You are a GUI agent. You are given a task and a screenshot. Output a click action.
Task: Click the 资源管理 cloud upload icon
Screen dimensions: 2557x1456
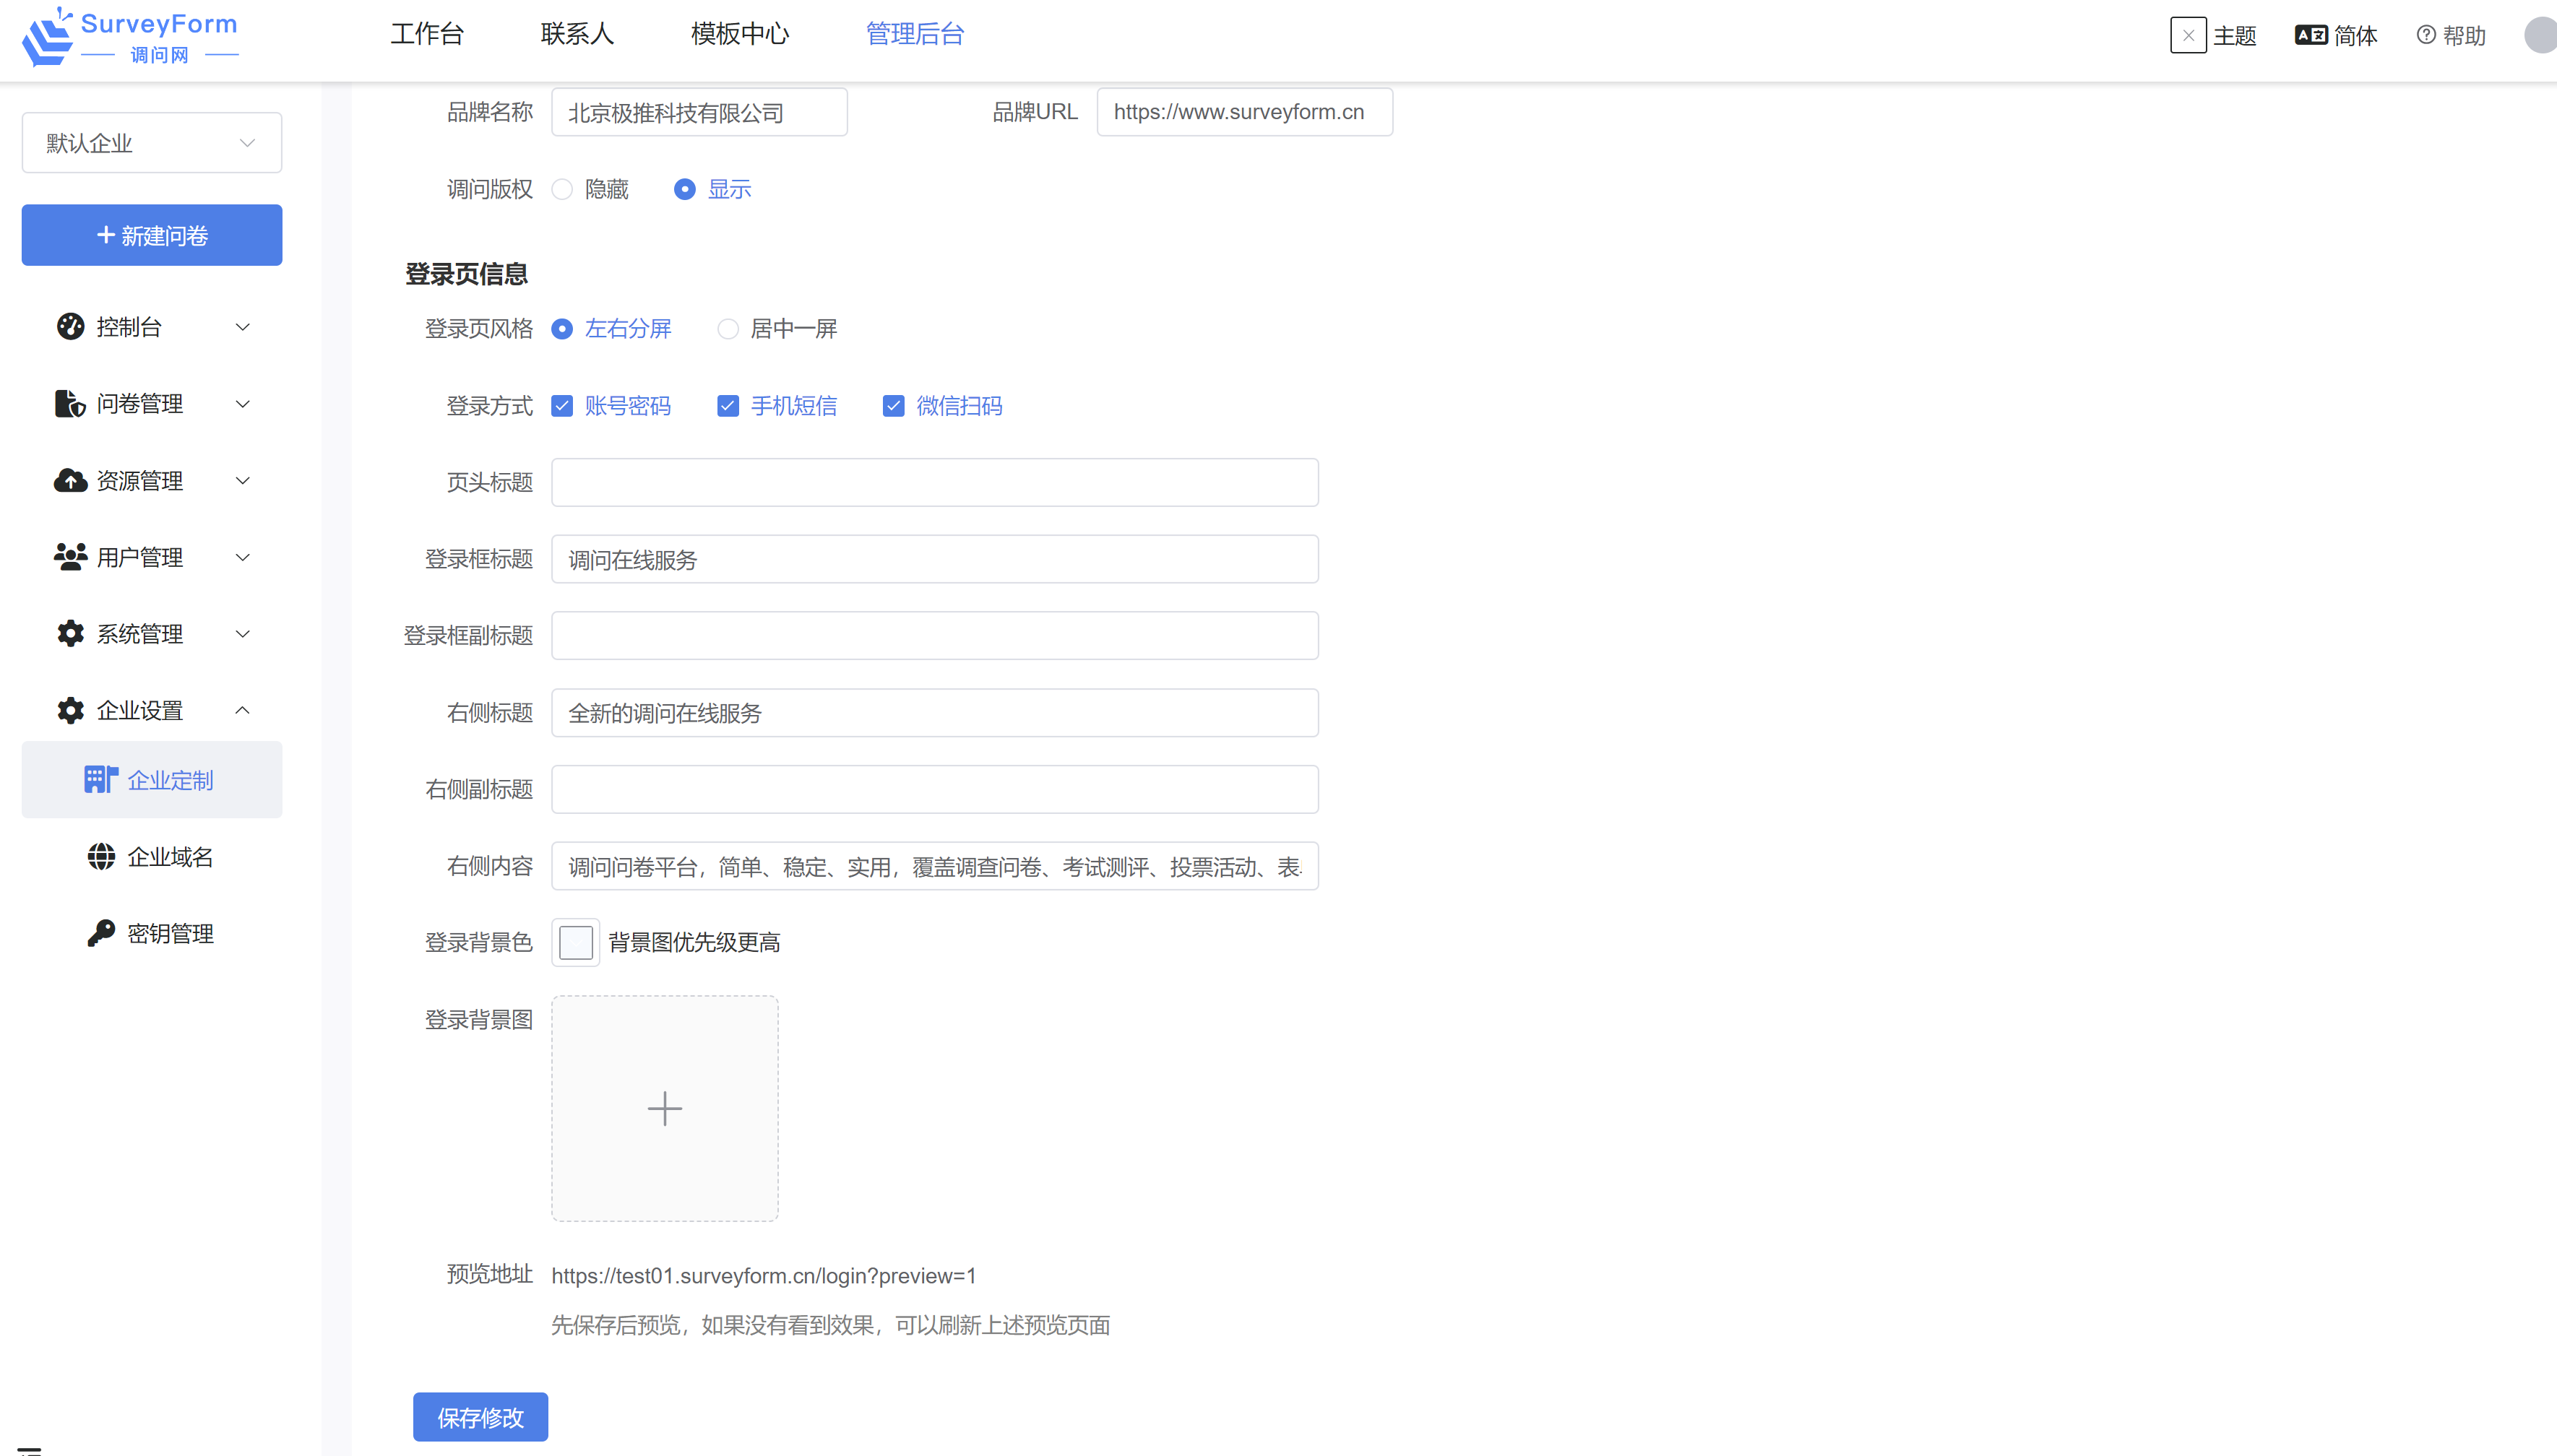70,481
